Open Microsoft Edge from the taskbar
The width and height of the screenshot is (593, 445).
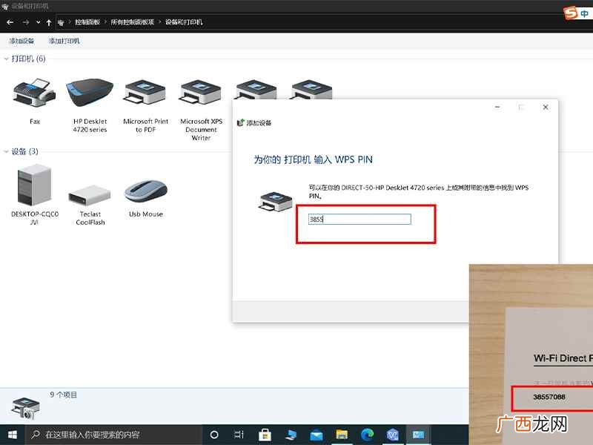(x=367, y=435)
